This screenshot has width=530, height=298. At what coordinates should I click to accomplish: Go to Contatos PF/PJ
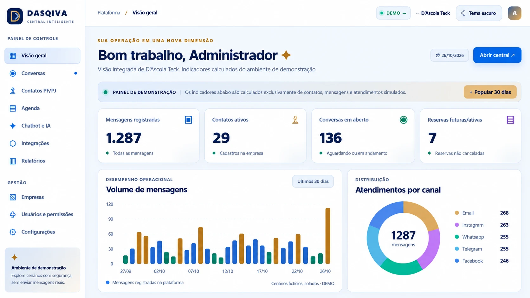click(x=42, y=91)
